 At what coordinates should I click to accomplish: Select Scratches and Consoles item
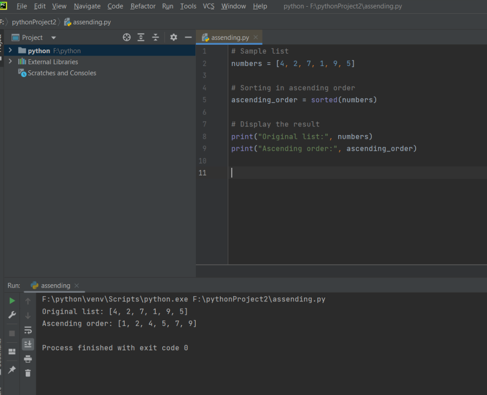tap(62, 73)
